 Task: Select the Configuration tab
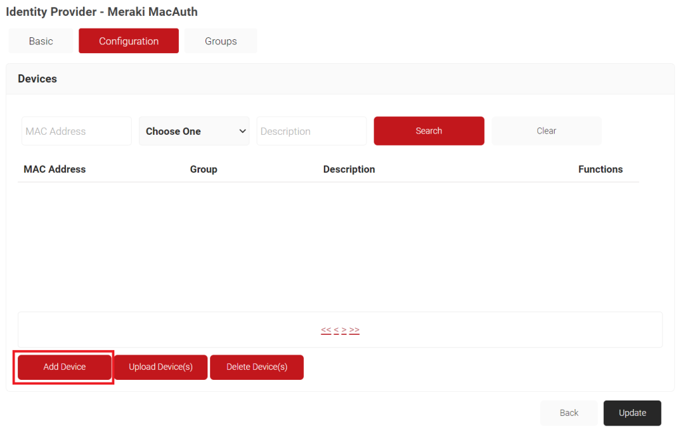pyautogui.click(x=128, y=41)
